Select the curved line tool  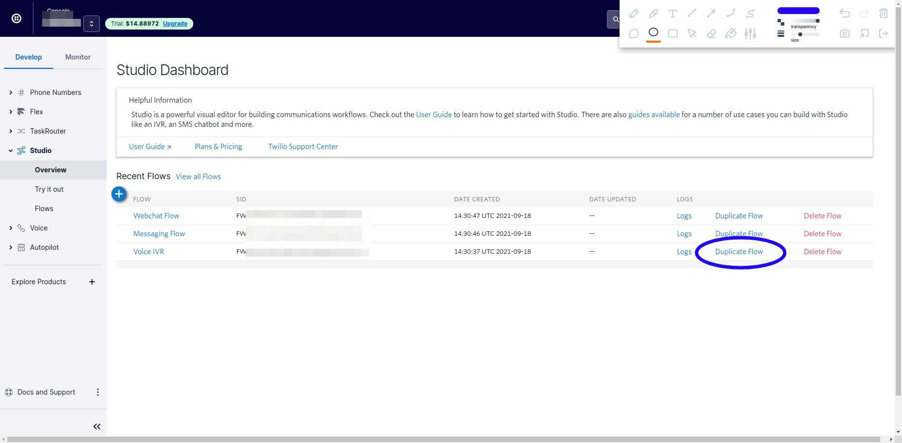click(x=731, y=14)
